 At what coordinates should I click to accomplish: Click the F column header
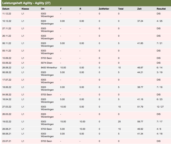pos(61,9)
